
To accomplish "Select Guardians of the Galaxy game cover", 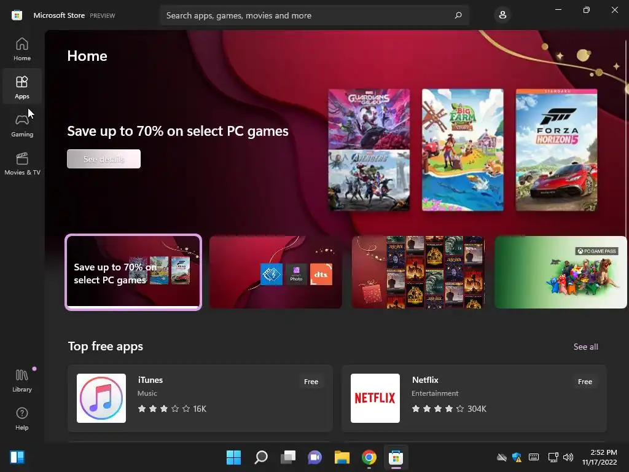I will click(x=369, y=119).
